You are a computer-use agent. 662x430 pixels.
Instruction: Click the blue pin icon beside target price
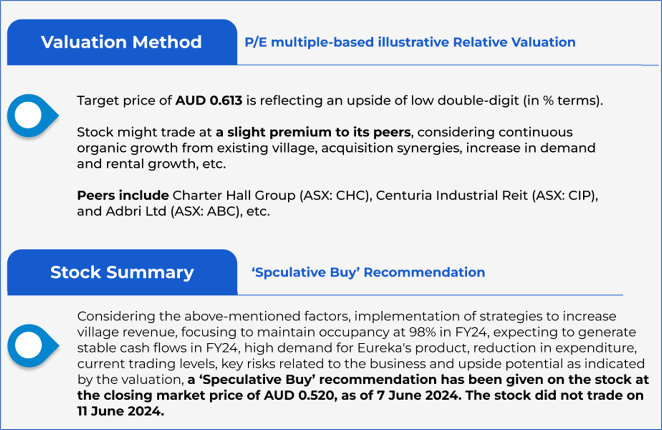30,116
